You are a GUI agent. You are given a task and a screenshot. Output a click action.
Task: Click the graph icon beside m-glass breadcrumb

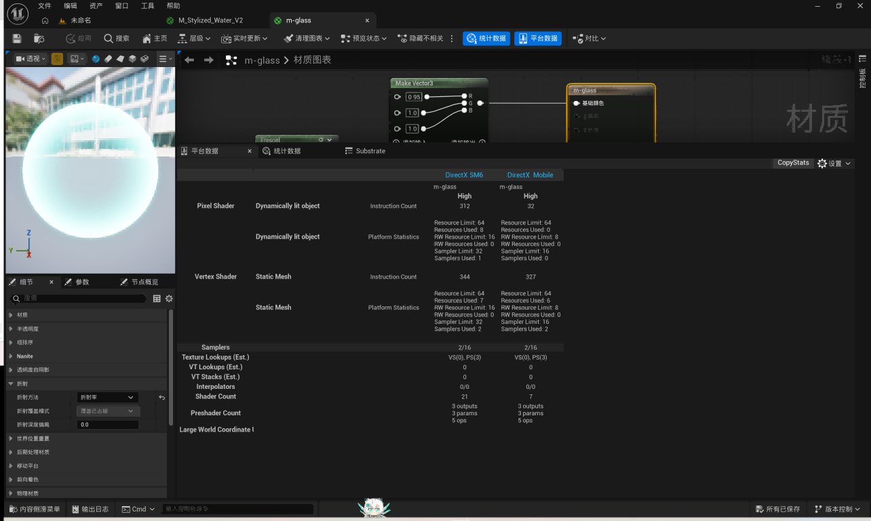231,60
